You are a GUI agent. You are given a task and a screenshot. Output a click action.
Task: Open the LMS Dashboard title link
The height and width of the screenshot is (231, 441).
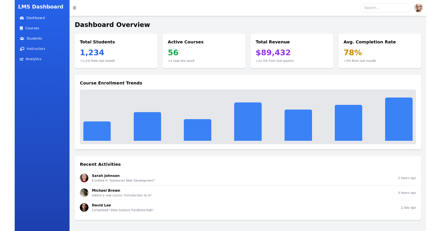tap(41, 6)
